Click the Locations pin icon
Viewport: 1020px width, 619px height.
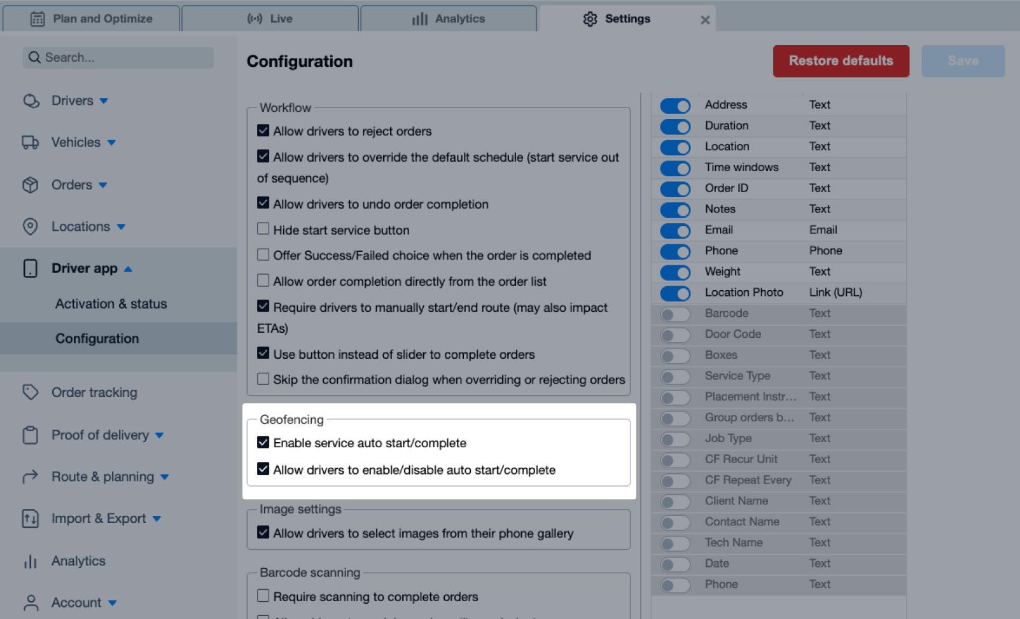[x=31, y=226]
